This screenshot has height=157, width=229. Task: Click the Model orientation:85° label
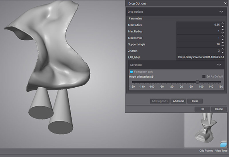[141, 77]
